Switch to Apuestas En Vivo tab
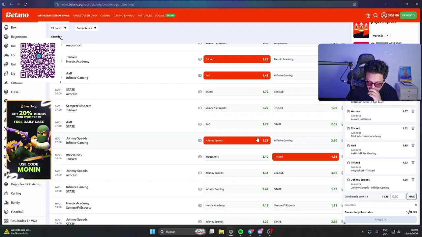Image resolution: width=422 pixels, height=237 pixels. [x=85, y=15]
